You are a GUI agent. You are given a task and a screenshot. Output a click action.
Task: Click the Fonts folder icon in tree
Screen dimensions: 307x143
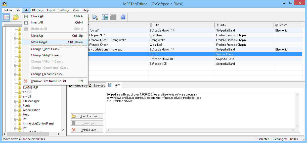[19, 105]
